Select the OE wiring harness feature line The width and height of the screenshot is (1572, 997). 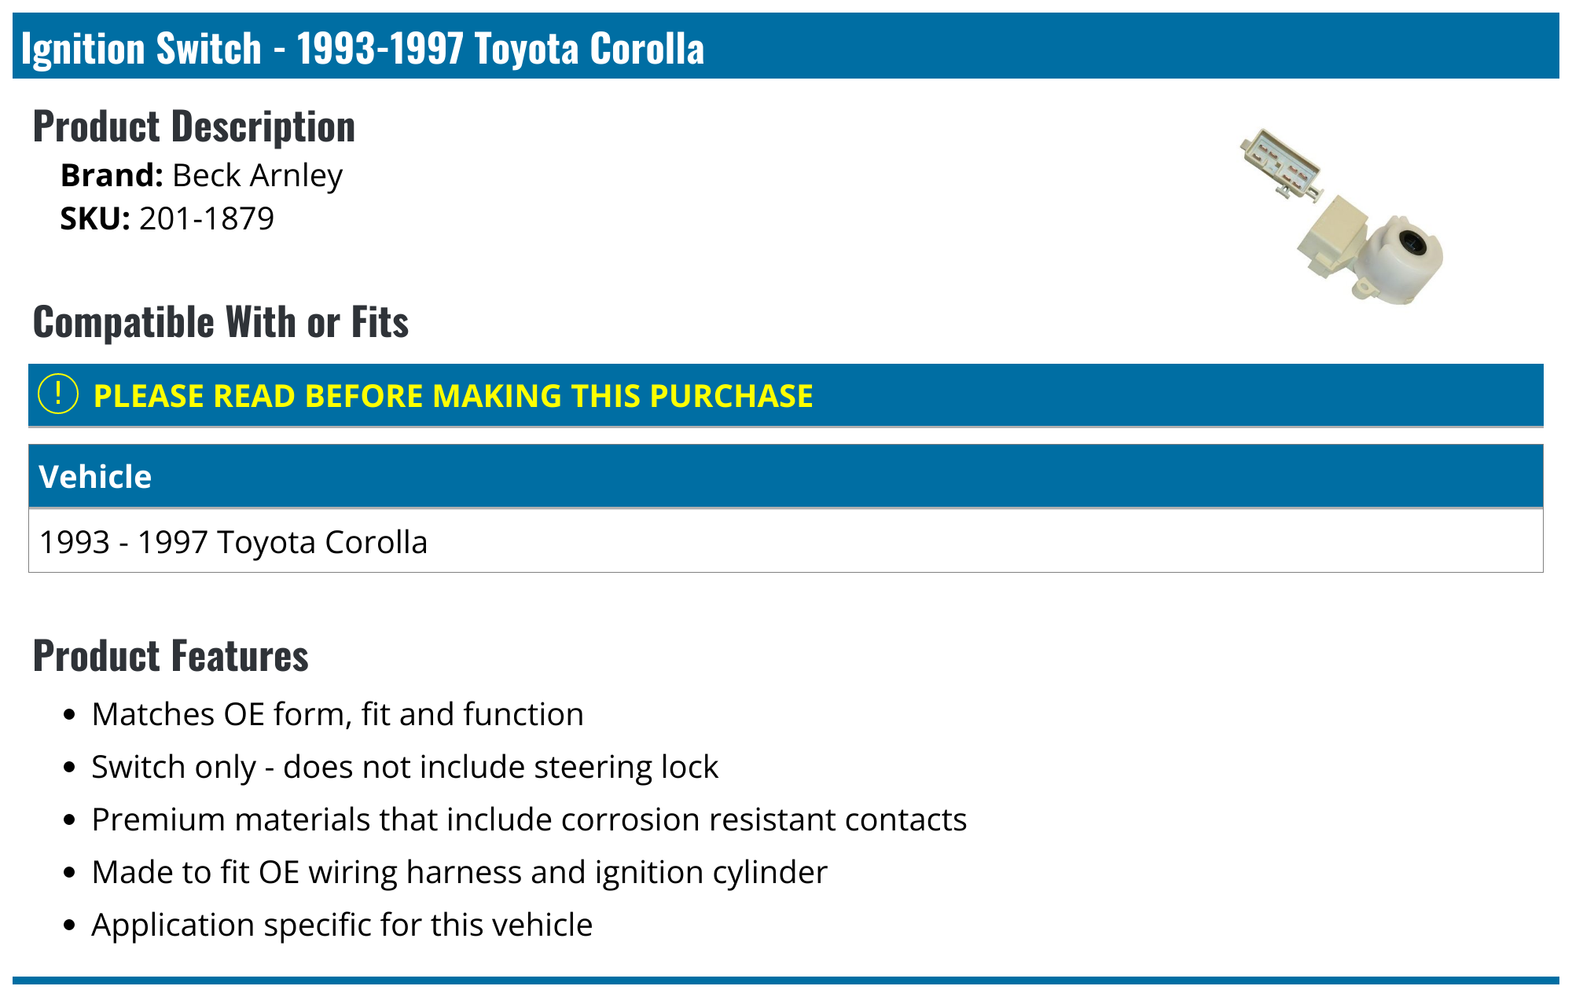point(459,872)
